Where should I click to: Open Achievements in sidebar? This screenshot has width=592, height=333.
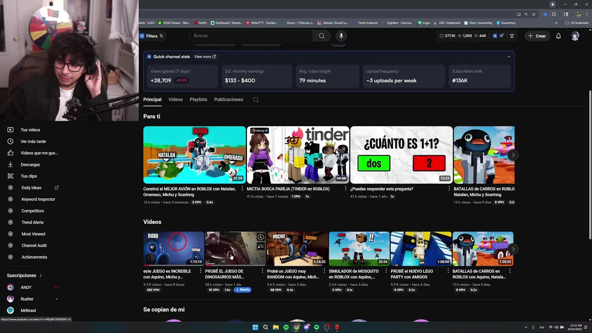point(34,257)
